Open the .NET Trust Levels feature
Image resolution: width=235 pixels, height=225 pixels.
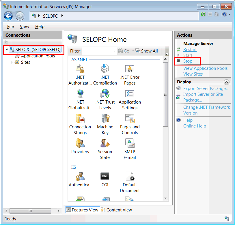pos(105,99)
